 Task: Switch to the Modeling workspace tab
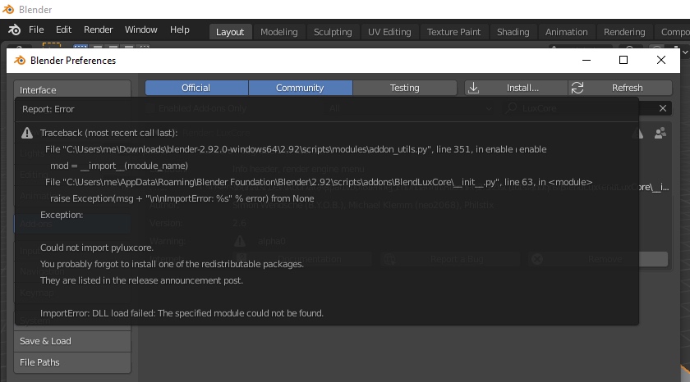(x=279, y=32)
